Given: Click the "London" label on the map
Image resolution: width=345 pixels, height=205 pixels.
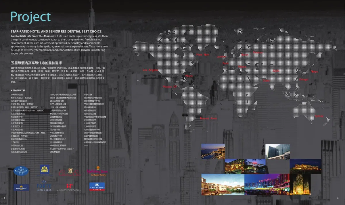Looking at the screenshot, I should coord(222,57).
